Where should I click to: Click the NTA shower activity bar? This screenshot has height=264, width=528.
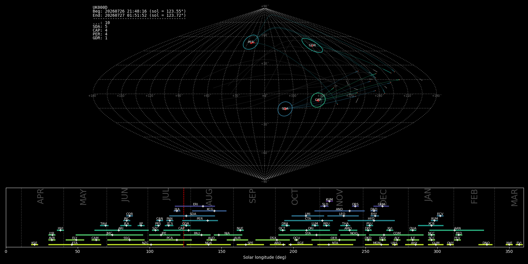[335, 245]
